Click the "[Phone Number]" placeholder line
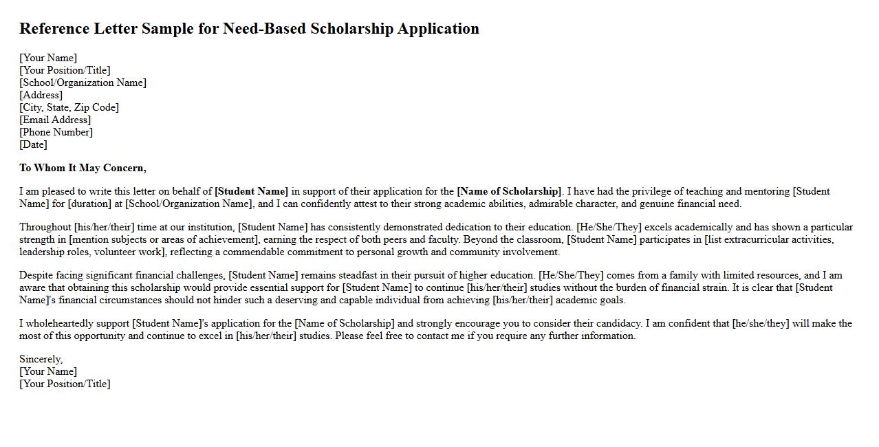 56,132
